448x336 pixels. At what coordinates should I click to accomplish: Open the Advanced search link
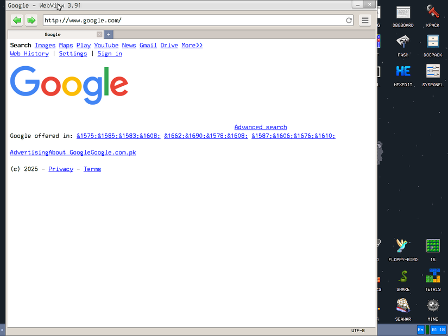pyautogui.click(x=260, y=126)
